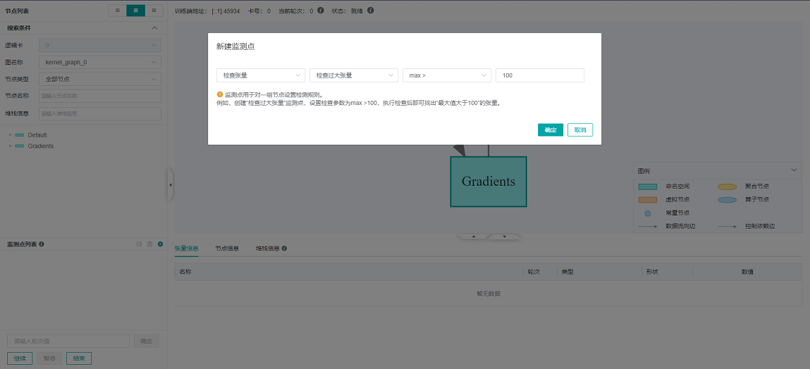The height and width of the screenshot is (369, 810).
Task: Open the 检查过大张量 dropdown
Action: point(353,75)
